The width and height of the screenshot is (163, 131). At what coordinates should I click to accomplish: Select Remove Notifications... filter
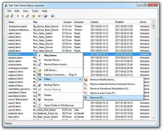click(x=113, y=79)
